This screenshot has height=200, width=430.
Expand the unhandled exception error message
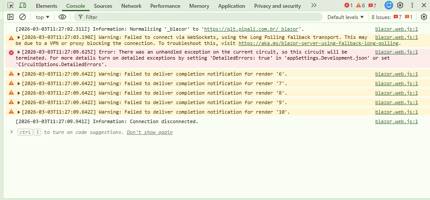tap(19, 52)
